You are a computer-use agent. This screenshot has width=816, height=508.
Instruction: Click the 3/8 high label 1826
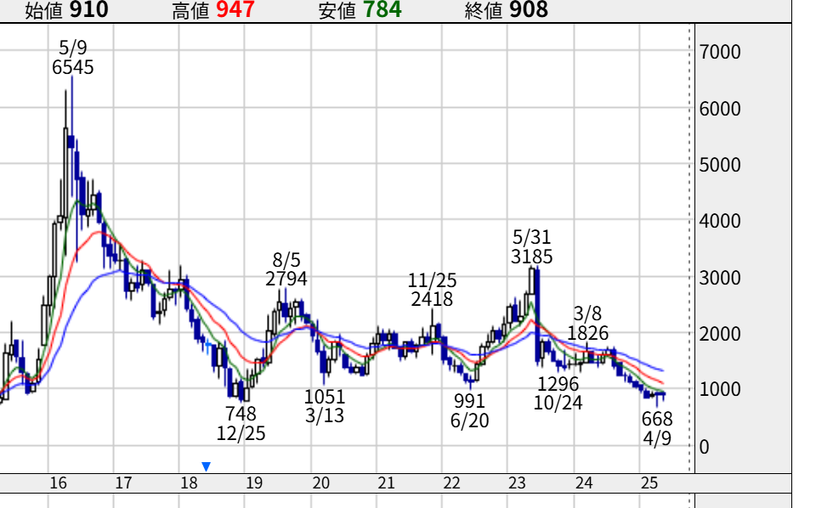coord(587,333)
